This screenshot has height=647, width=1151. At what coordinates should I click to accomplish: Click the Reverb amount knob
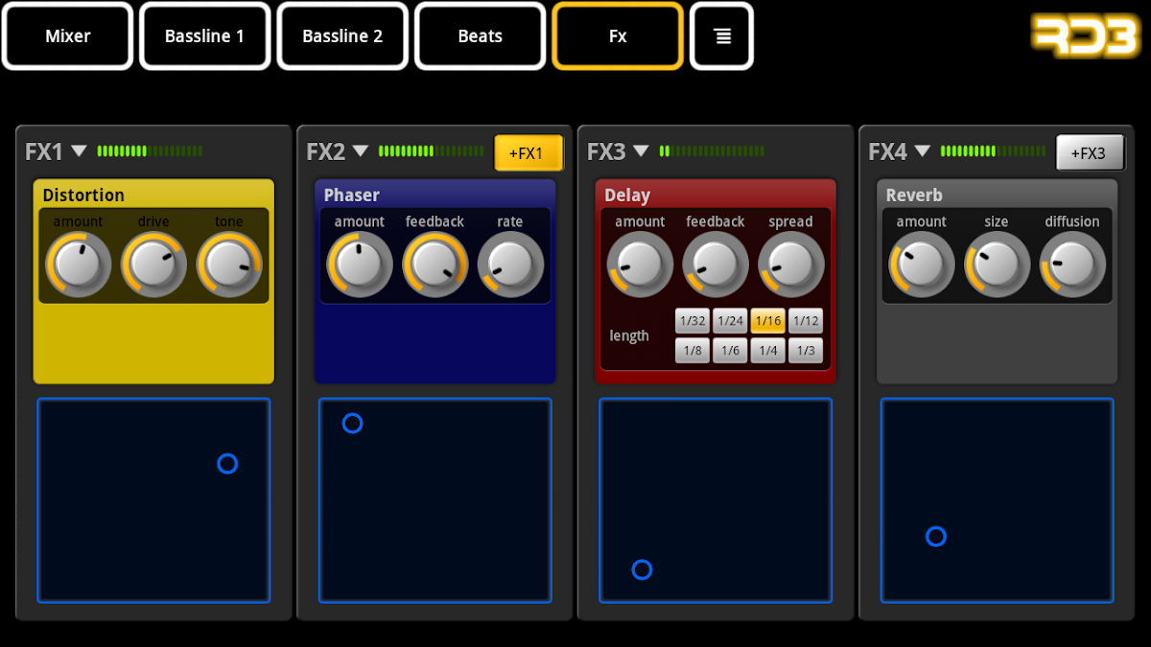[922, 264]
